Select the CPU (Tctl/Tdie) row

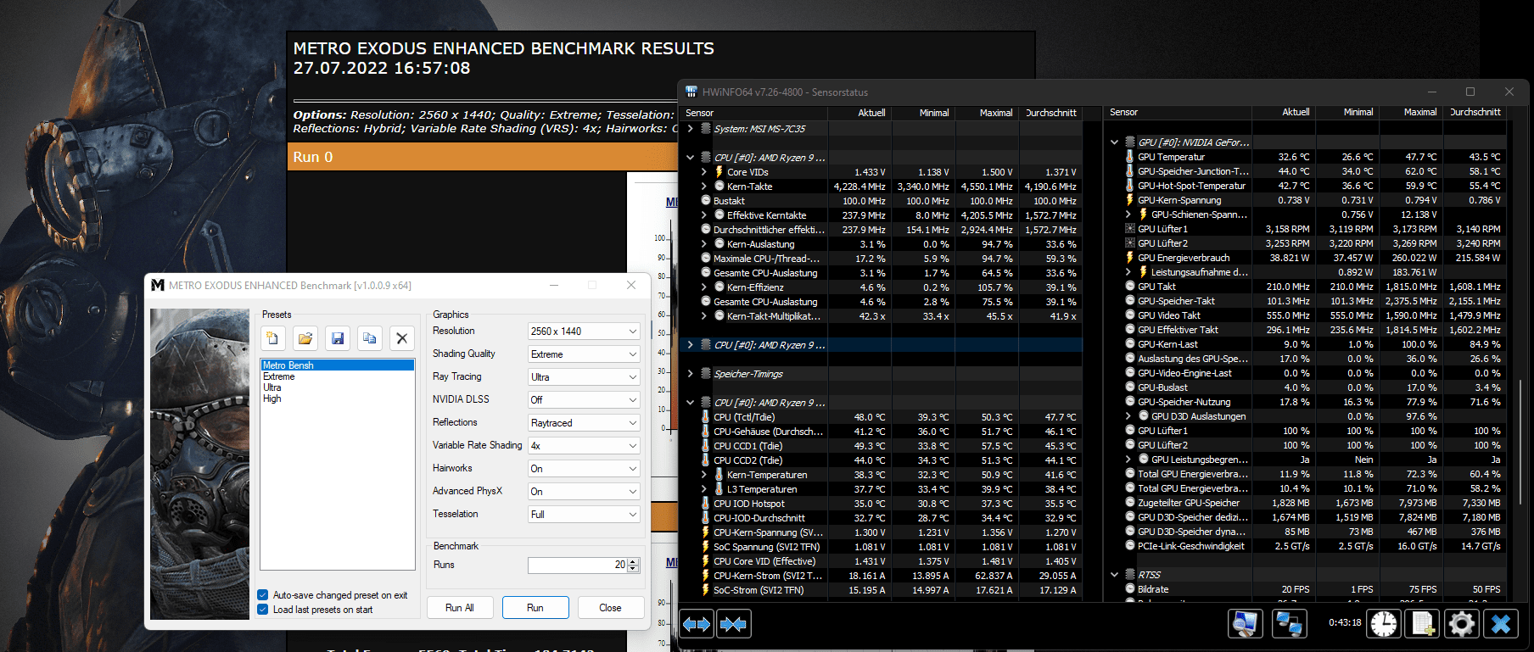881,417
